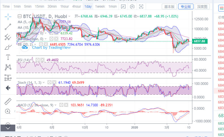Image resolution: width=224 pixels, height=137 pixels.
Task: Click the 2020 date axis label
Action: pos(135,127)
